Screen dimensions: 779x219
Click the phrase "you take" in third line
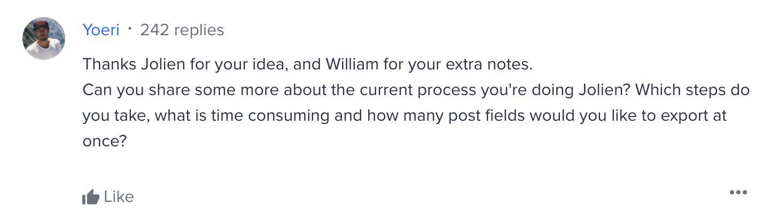(116, 115)
